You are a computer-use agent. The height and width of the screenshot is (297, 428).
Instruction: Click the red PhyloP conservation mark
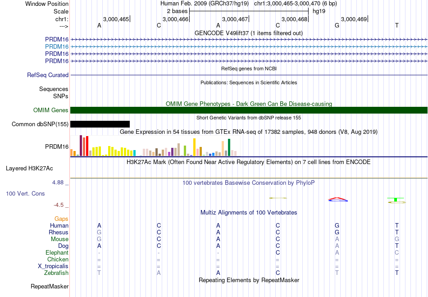point(337,199)
